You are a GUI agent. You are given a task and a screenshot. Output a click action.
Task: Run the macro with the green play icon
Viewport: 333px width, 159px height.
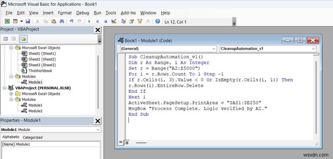point(89,21)
